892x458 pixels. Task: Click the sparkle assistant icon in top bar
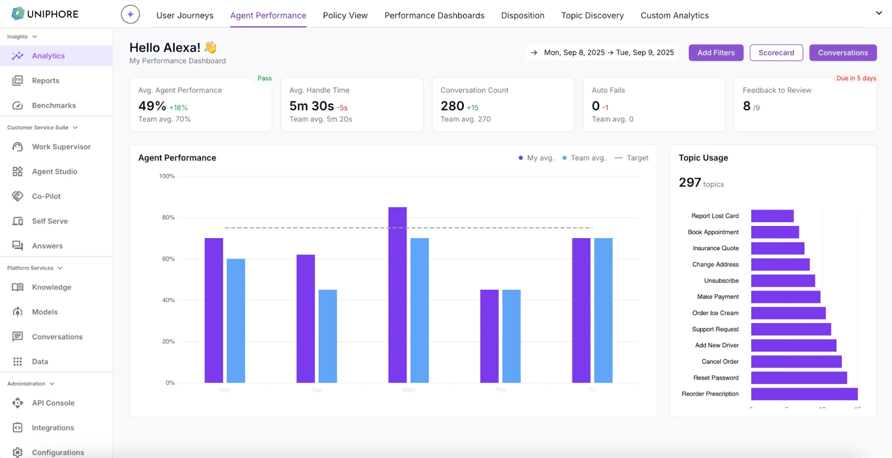(130, 14)
